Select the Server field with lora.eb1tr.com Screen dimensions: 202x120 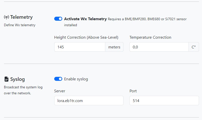89,101
